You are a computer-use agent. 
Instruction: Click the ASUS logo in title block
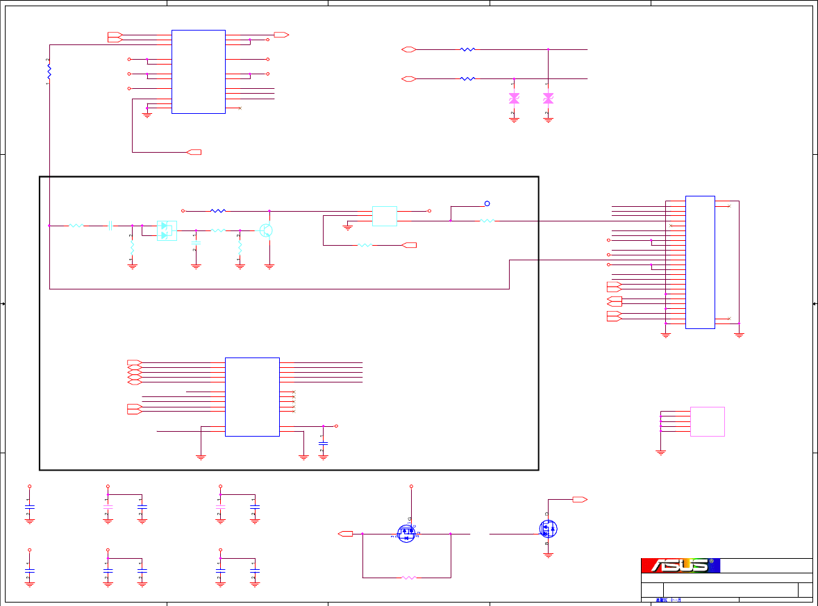tap(681, 565)
